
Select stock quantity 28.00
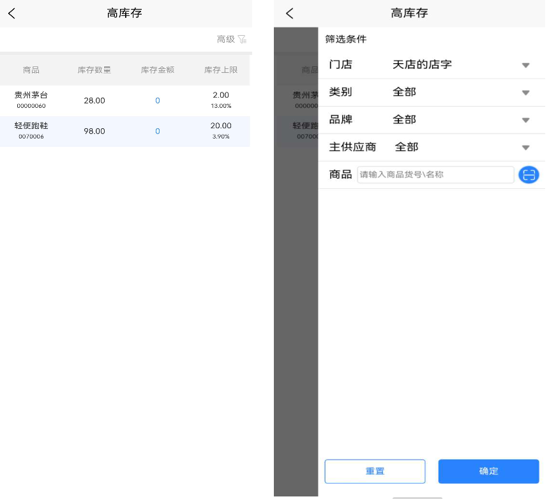click(x=94, y=101)
